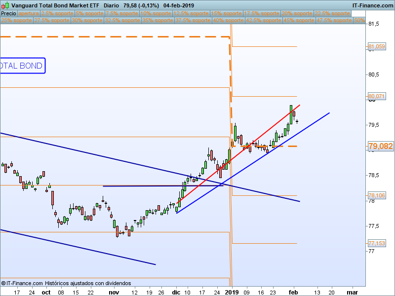The height and width of the screenshot is (296, 395).
Task: Click the highlighted 79,082 price label
Action: pos(380,146)
